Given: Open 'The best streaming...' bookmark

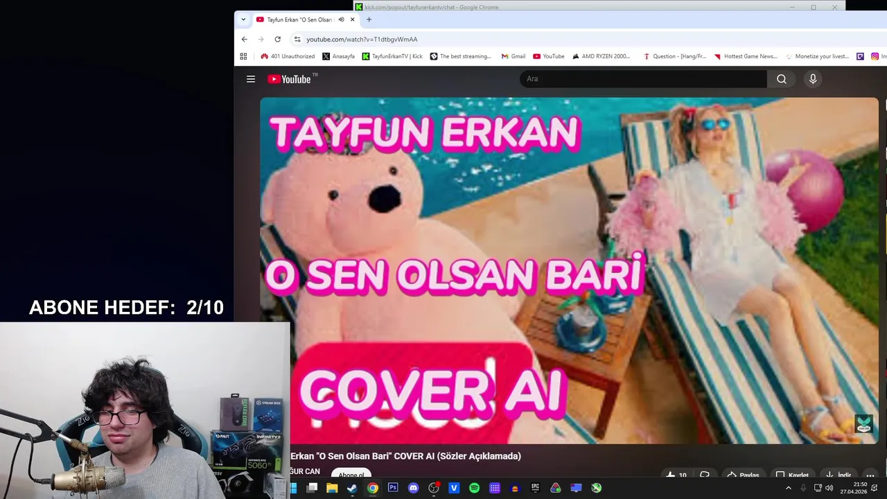Looking at the screenshot, I should pos(461,56).
